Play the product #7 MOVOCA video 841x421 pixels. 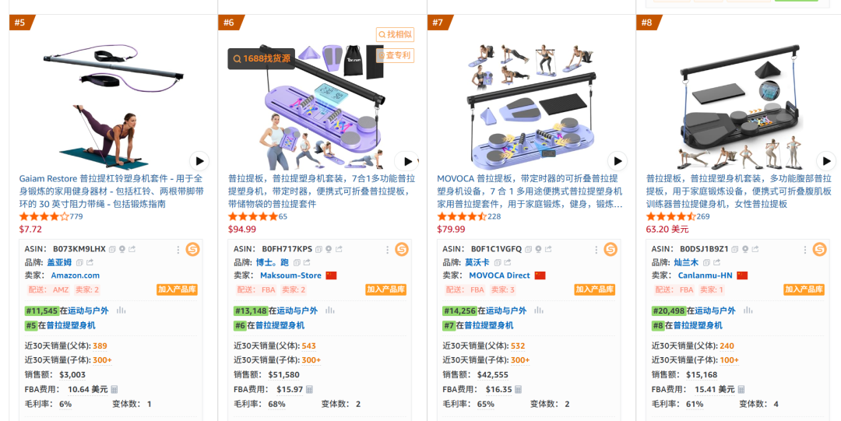point(618,161)
